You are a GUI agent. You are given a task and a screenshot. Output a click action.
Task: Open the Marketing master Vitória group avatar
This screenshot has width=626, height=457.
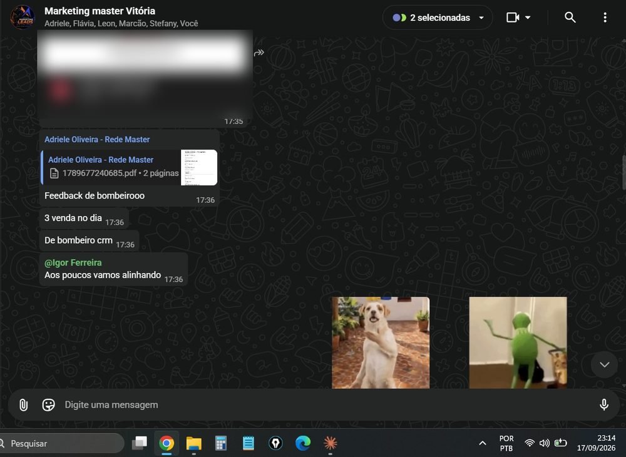click(x=23, y=17)
